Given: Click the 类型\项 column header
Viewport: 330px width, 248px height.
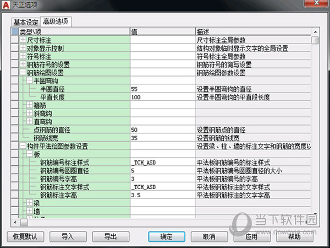Looking at the screenshot, I should pyautogui.click(x=74, y=31).
